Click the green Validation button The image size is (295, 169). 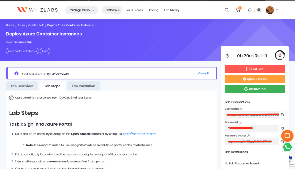pos(255,89)
